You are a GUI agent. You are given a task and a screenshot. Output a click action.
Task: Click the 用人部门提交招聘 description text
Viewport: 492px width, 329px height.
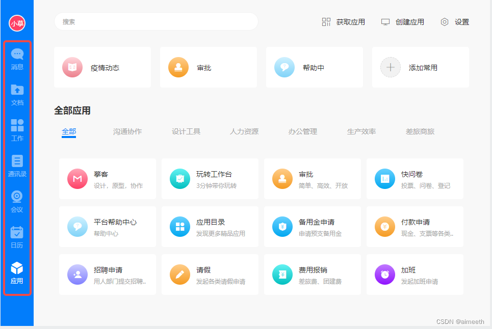(x=119, y=282)
